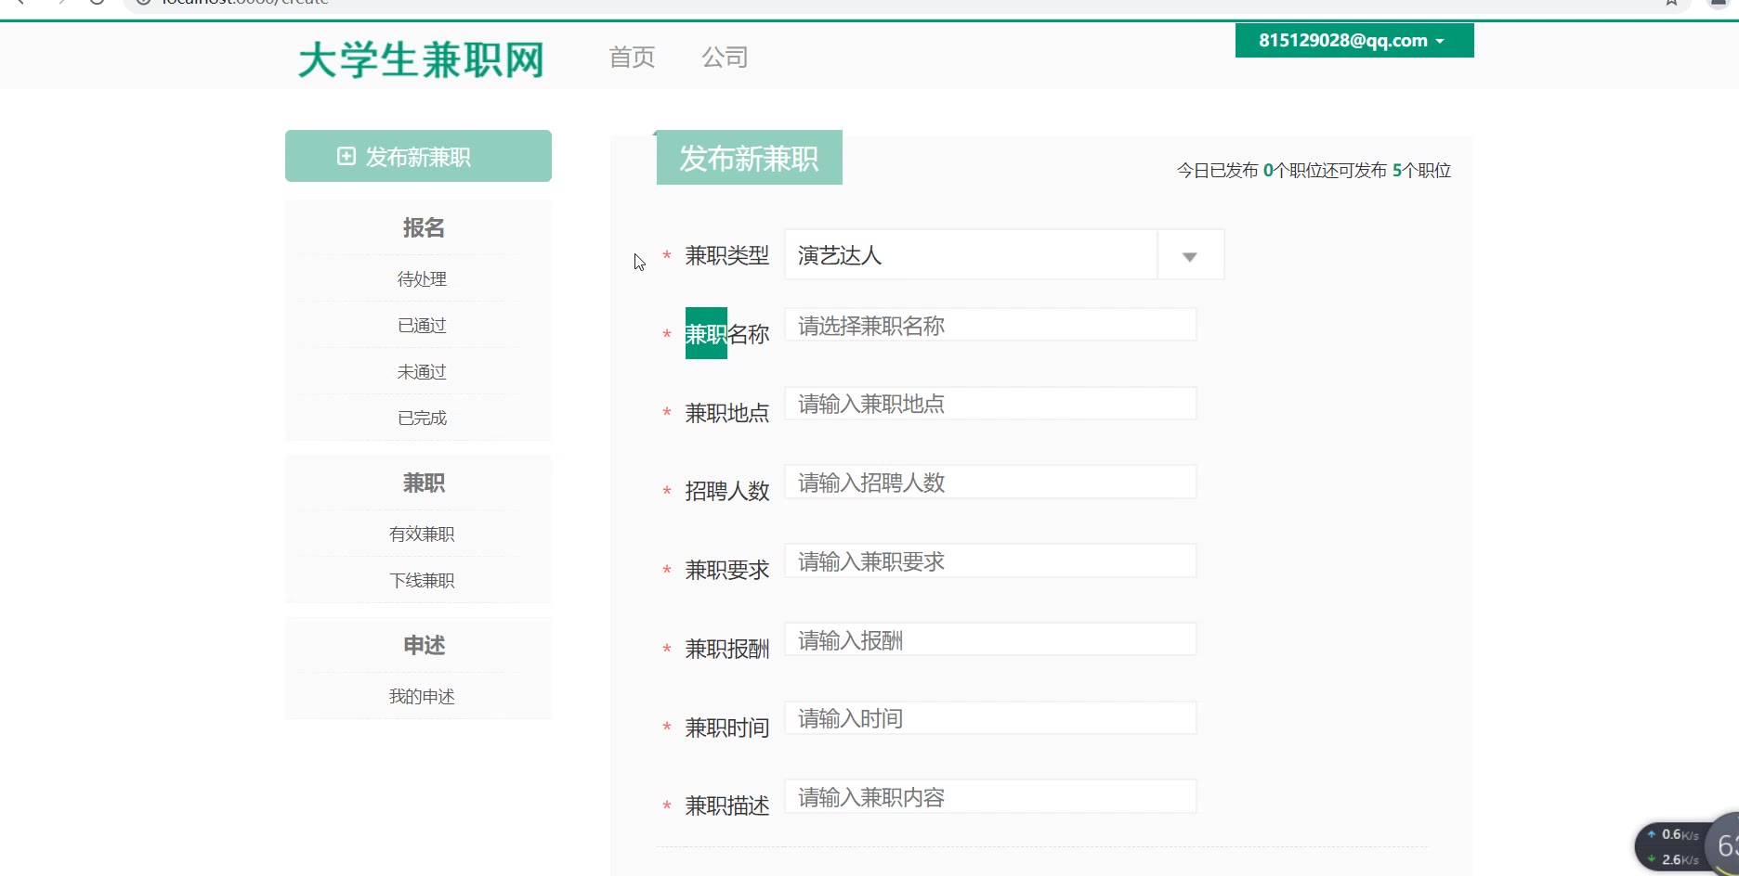Open 我的申述 in the sidebar
The image size is (1739, 876).
422,697
